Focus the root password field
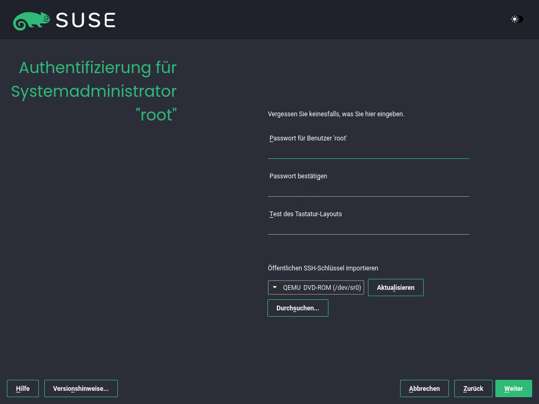 tap(368, 152)
